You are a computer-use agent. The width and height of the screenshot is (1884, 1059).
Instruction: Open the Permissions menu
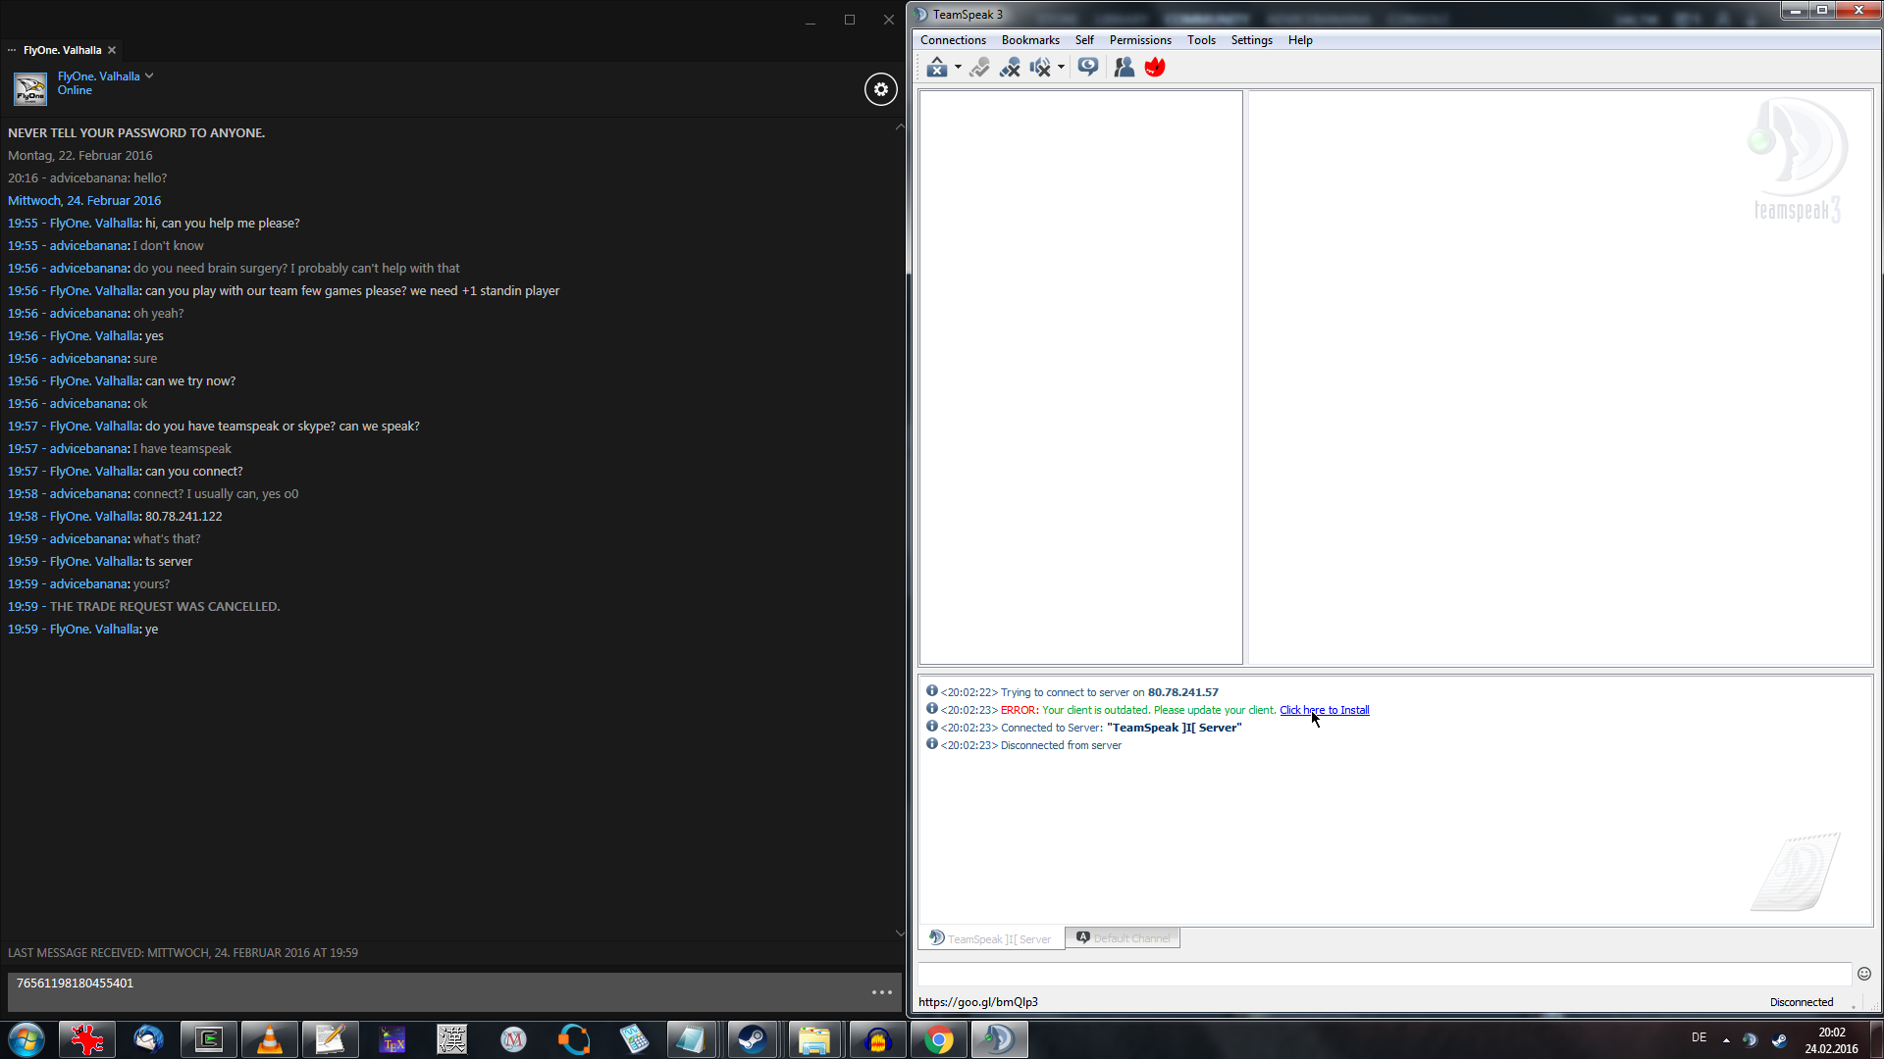tap(1139, 40)
